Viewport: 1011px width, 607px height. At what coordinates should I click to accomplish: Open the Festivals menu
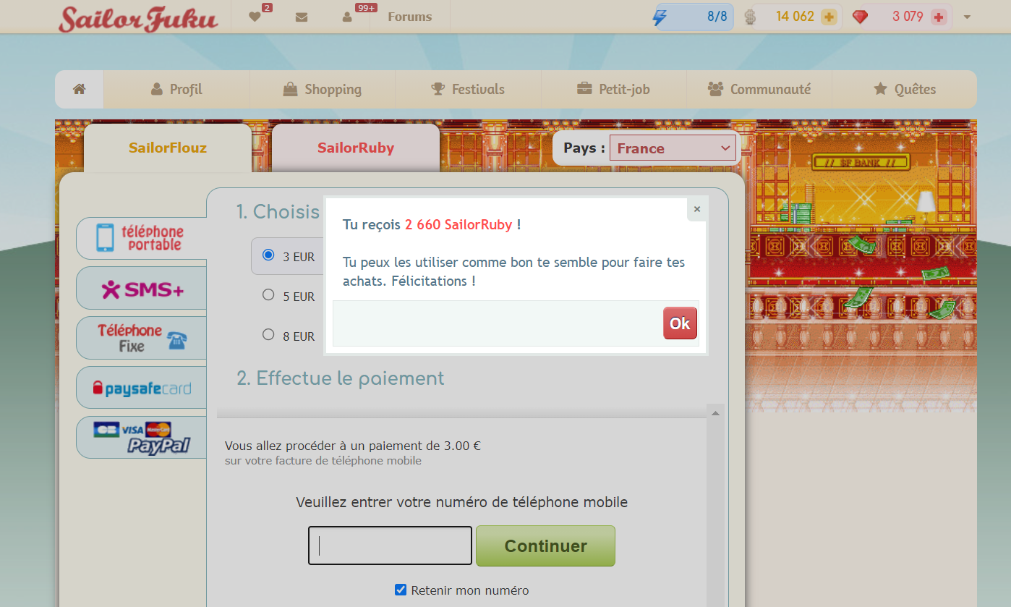tap(468, 89)
